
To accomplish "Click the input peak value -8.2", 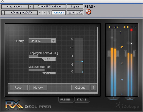I will point(116,27).
